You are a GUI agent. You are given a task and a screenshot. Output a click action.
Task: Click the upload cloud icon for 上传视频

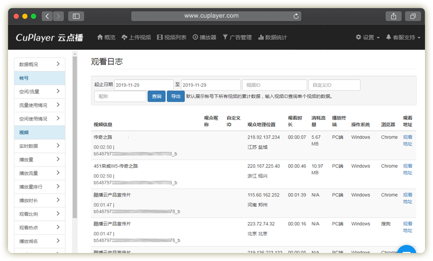[124, 37]
